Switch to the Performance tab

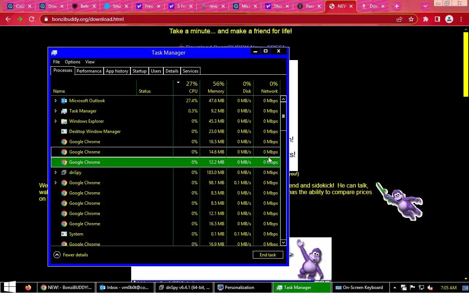89,71
